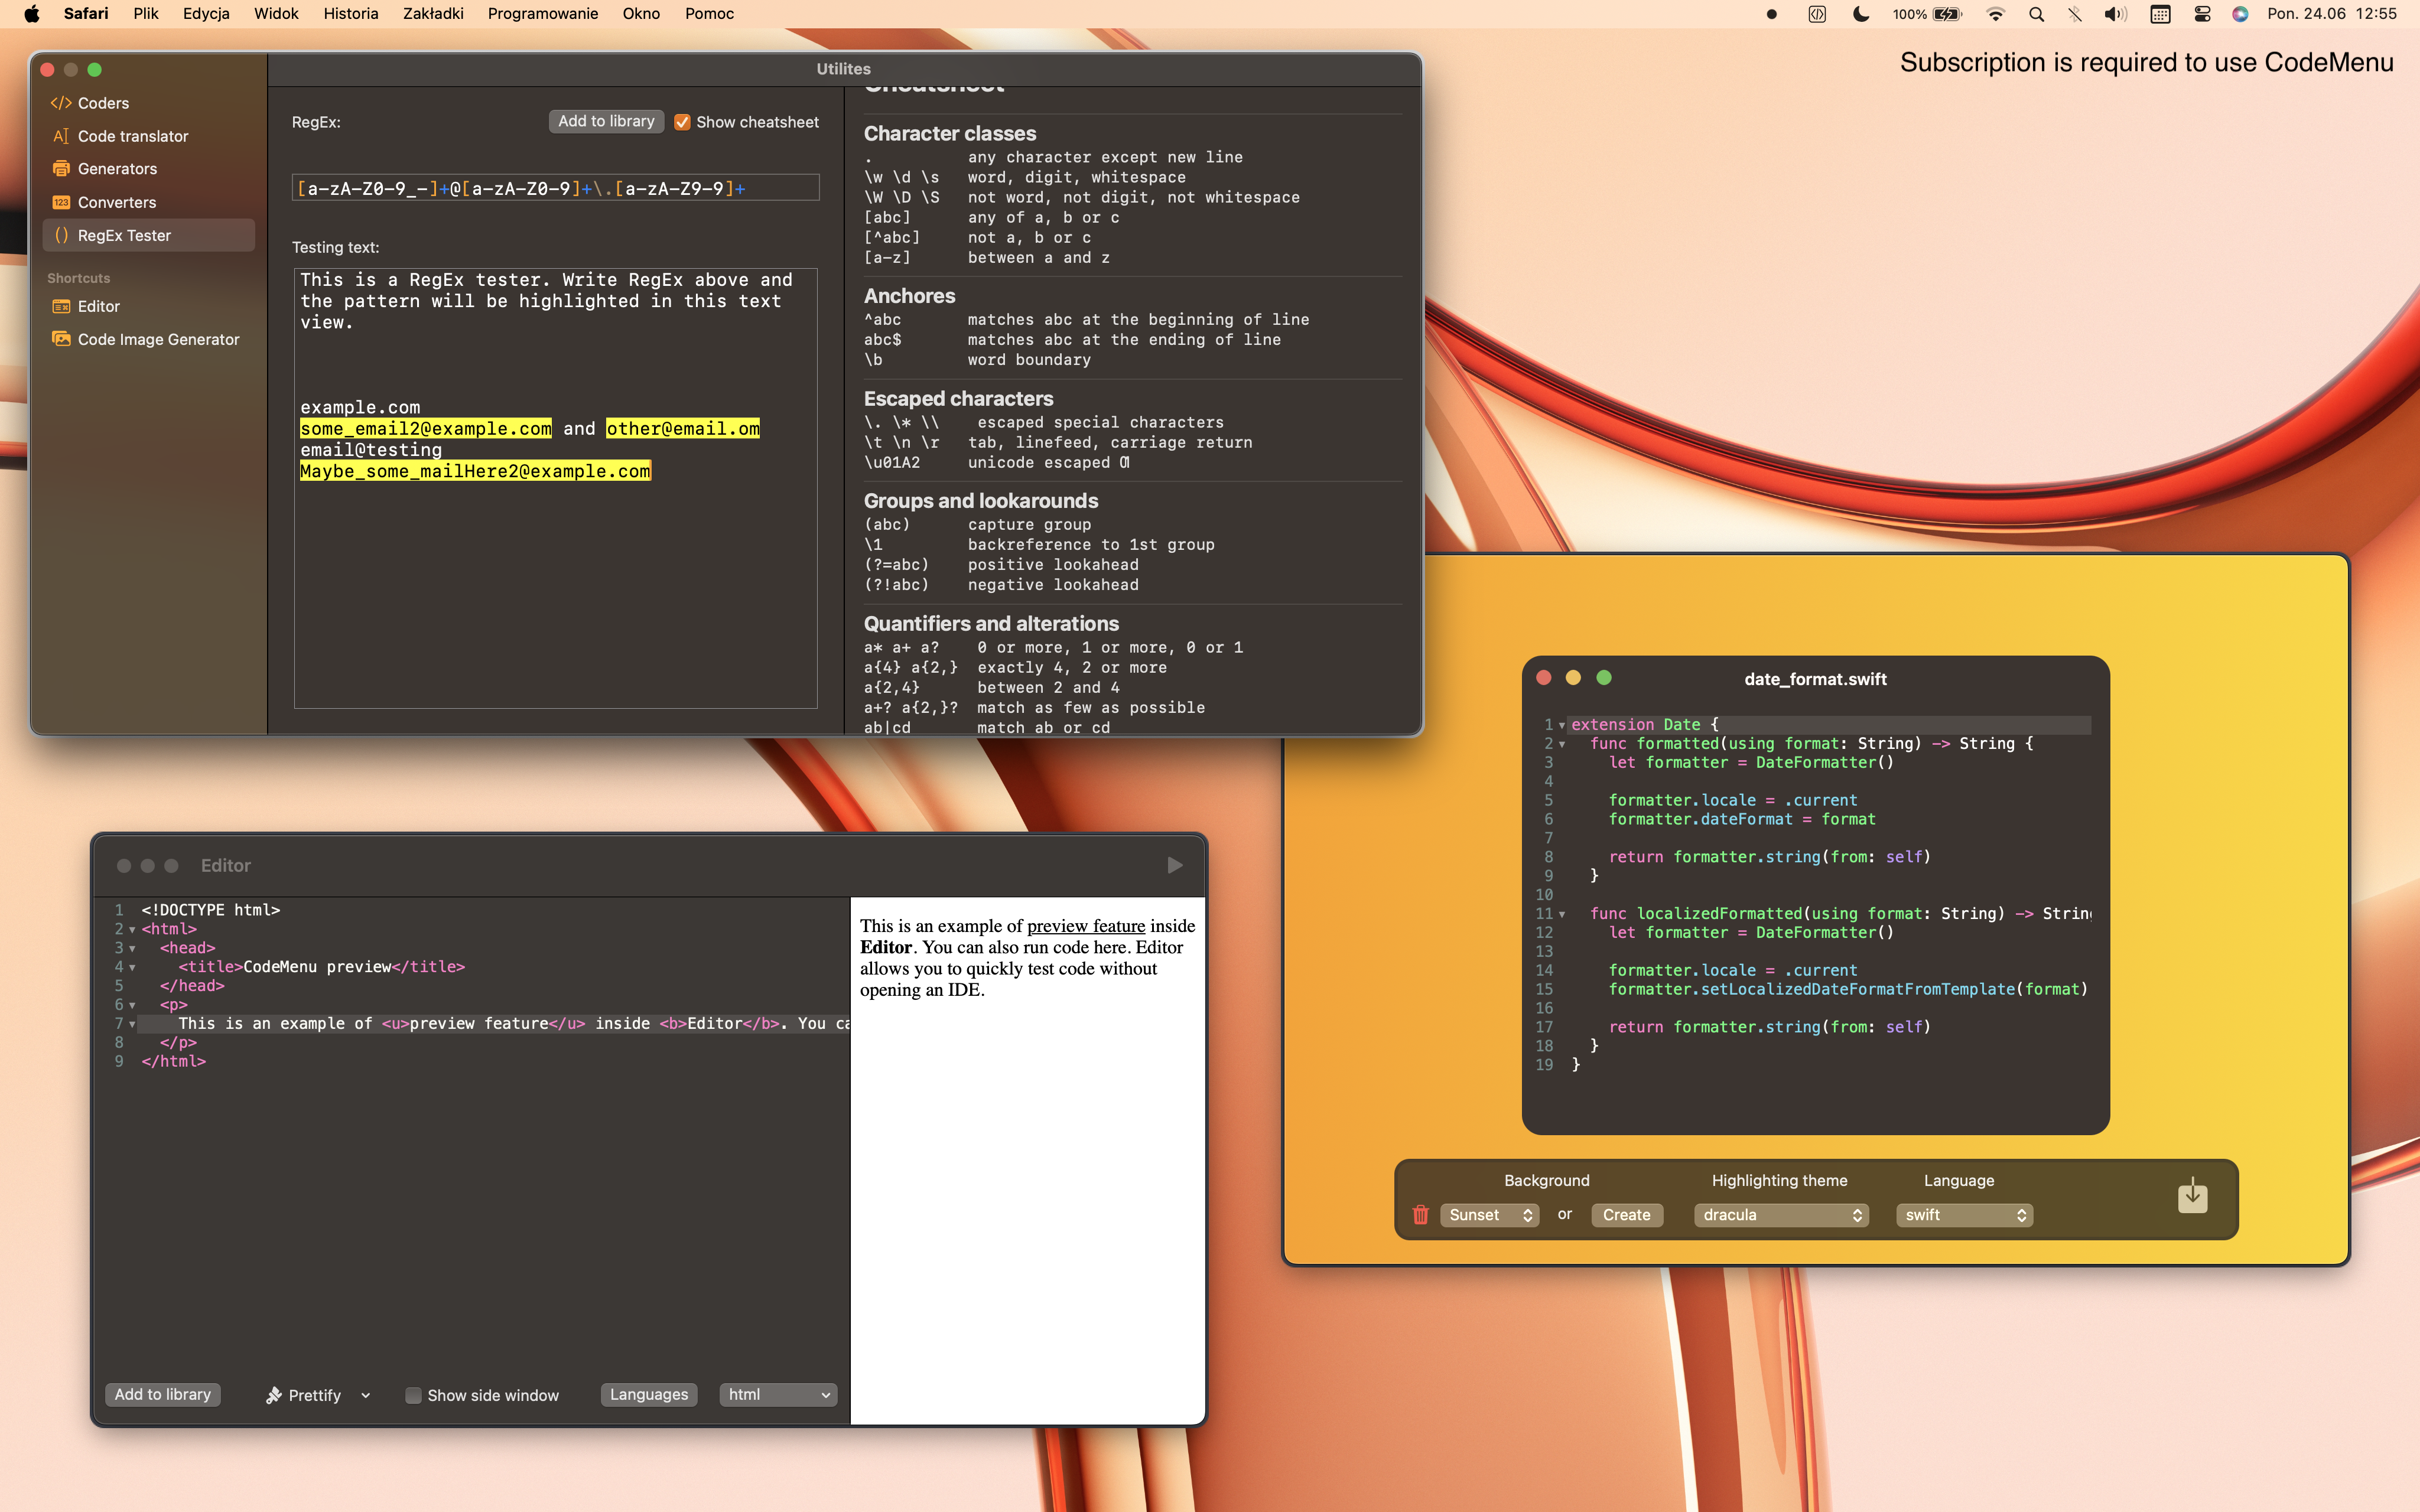Uncheck the Show cheatsheet checkbox
Image resolution: width=2420 pixels, height=1512 pixels.
(x=682, y=122)
